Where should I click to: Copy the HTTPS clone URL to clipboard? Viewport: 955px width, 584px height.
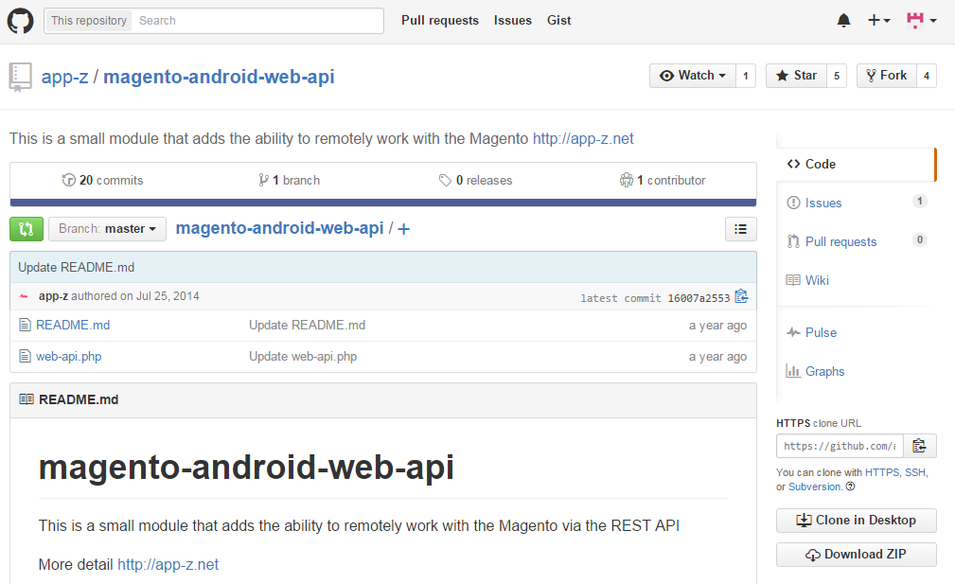coord(919,446)
